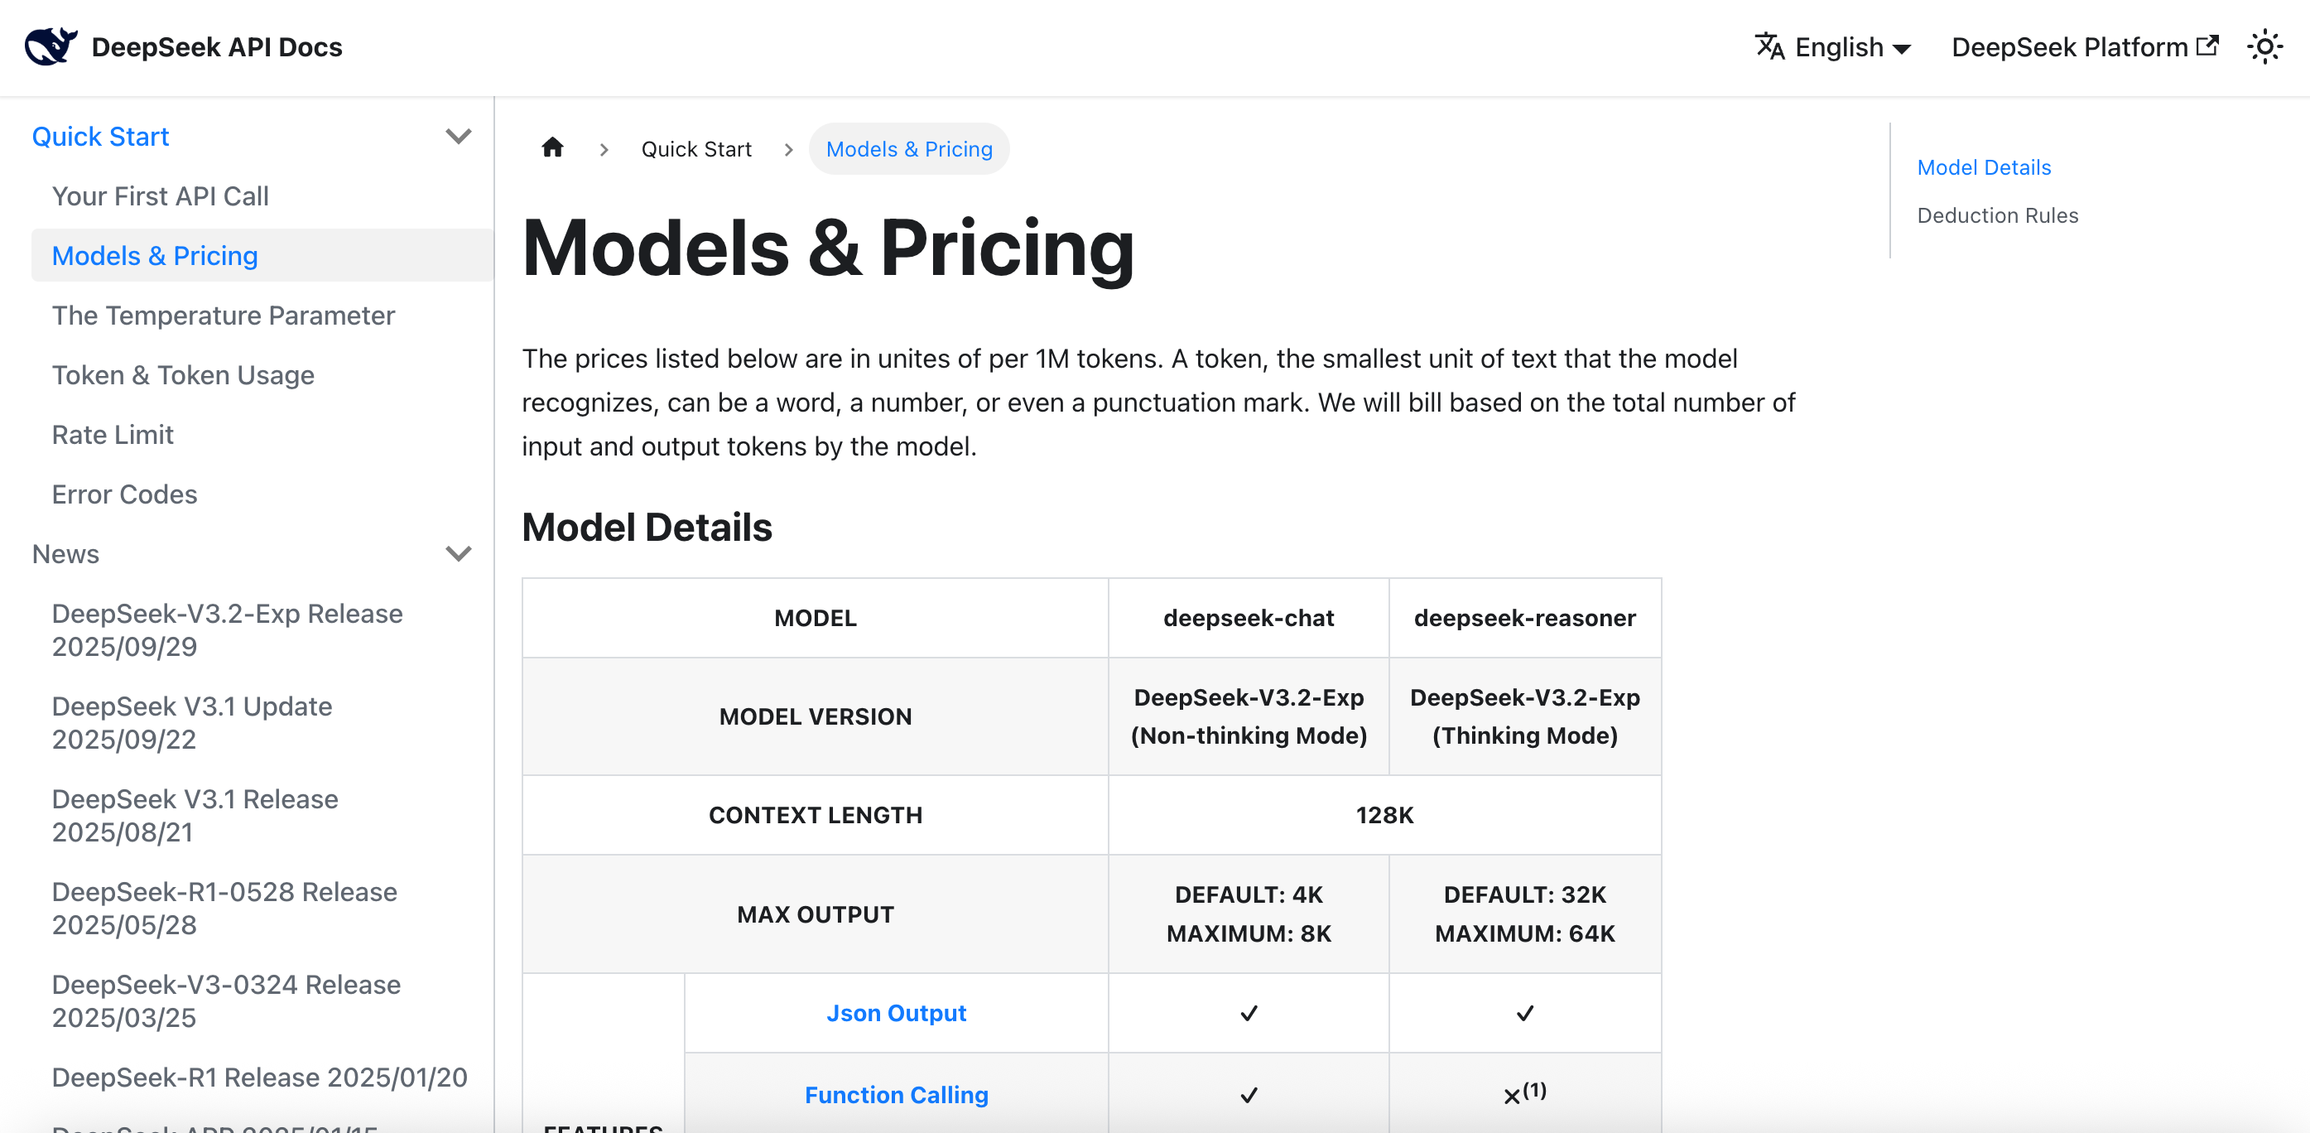Viewport: 2310px width, 1133px height.
Task: Open DeepSeek-V3.2-Exp Release news entry
Action: (227, 629)
